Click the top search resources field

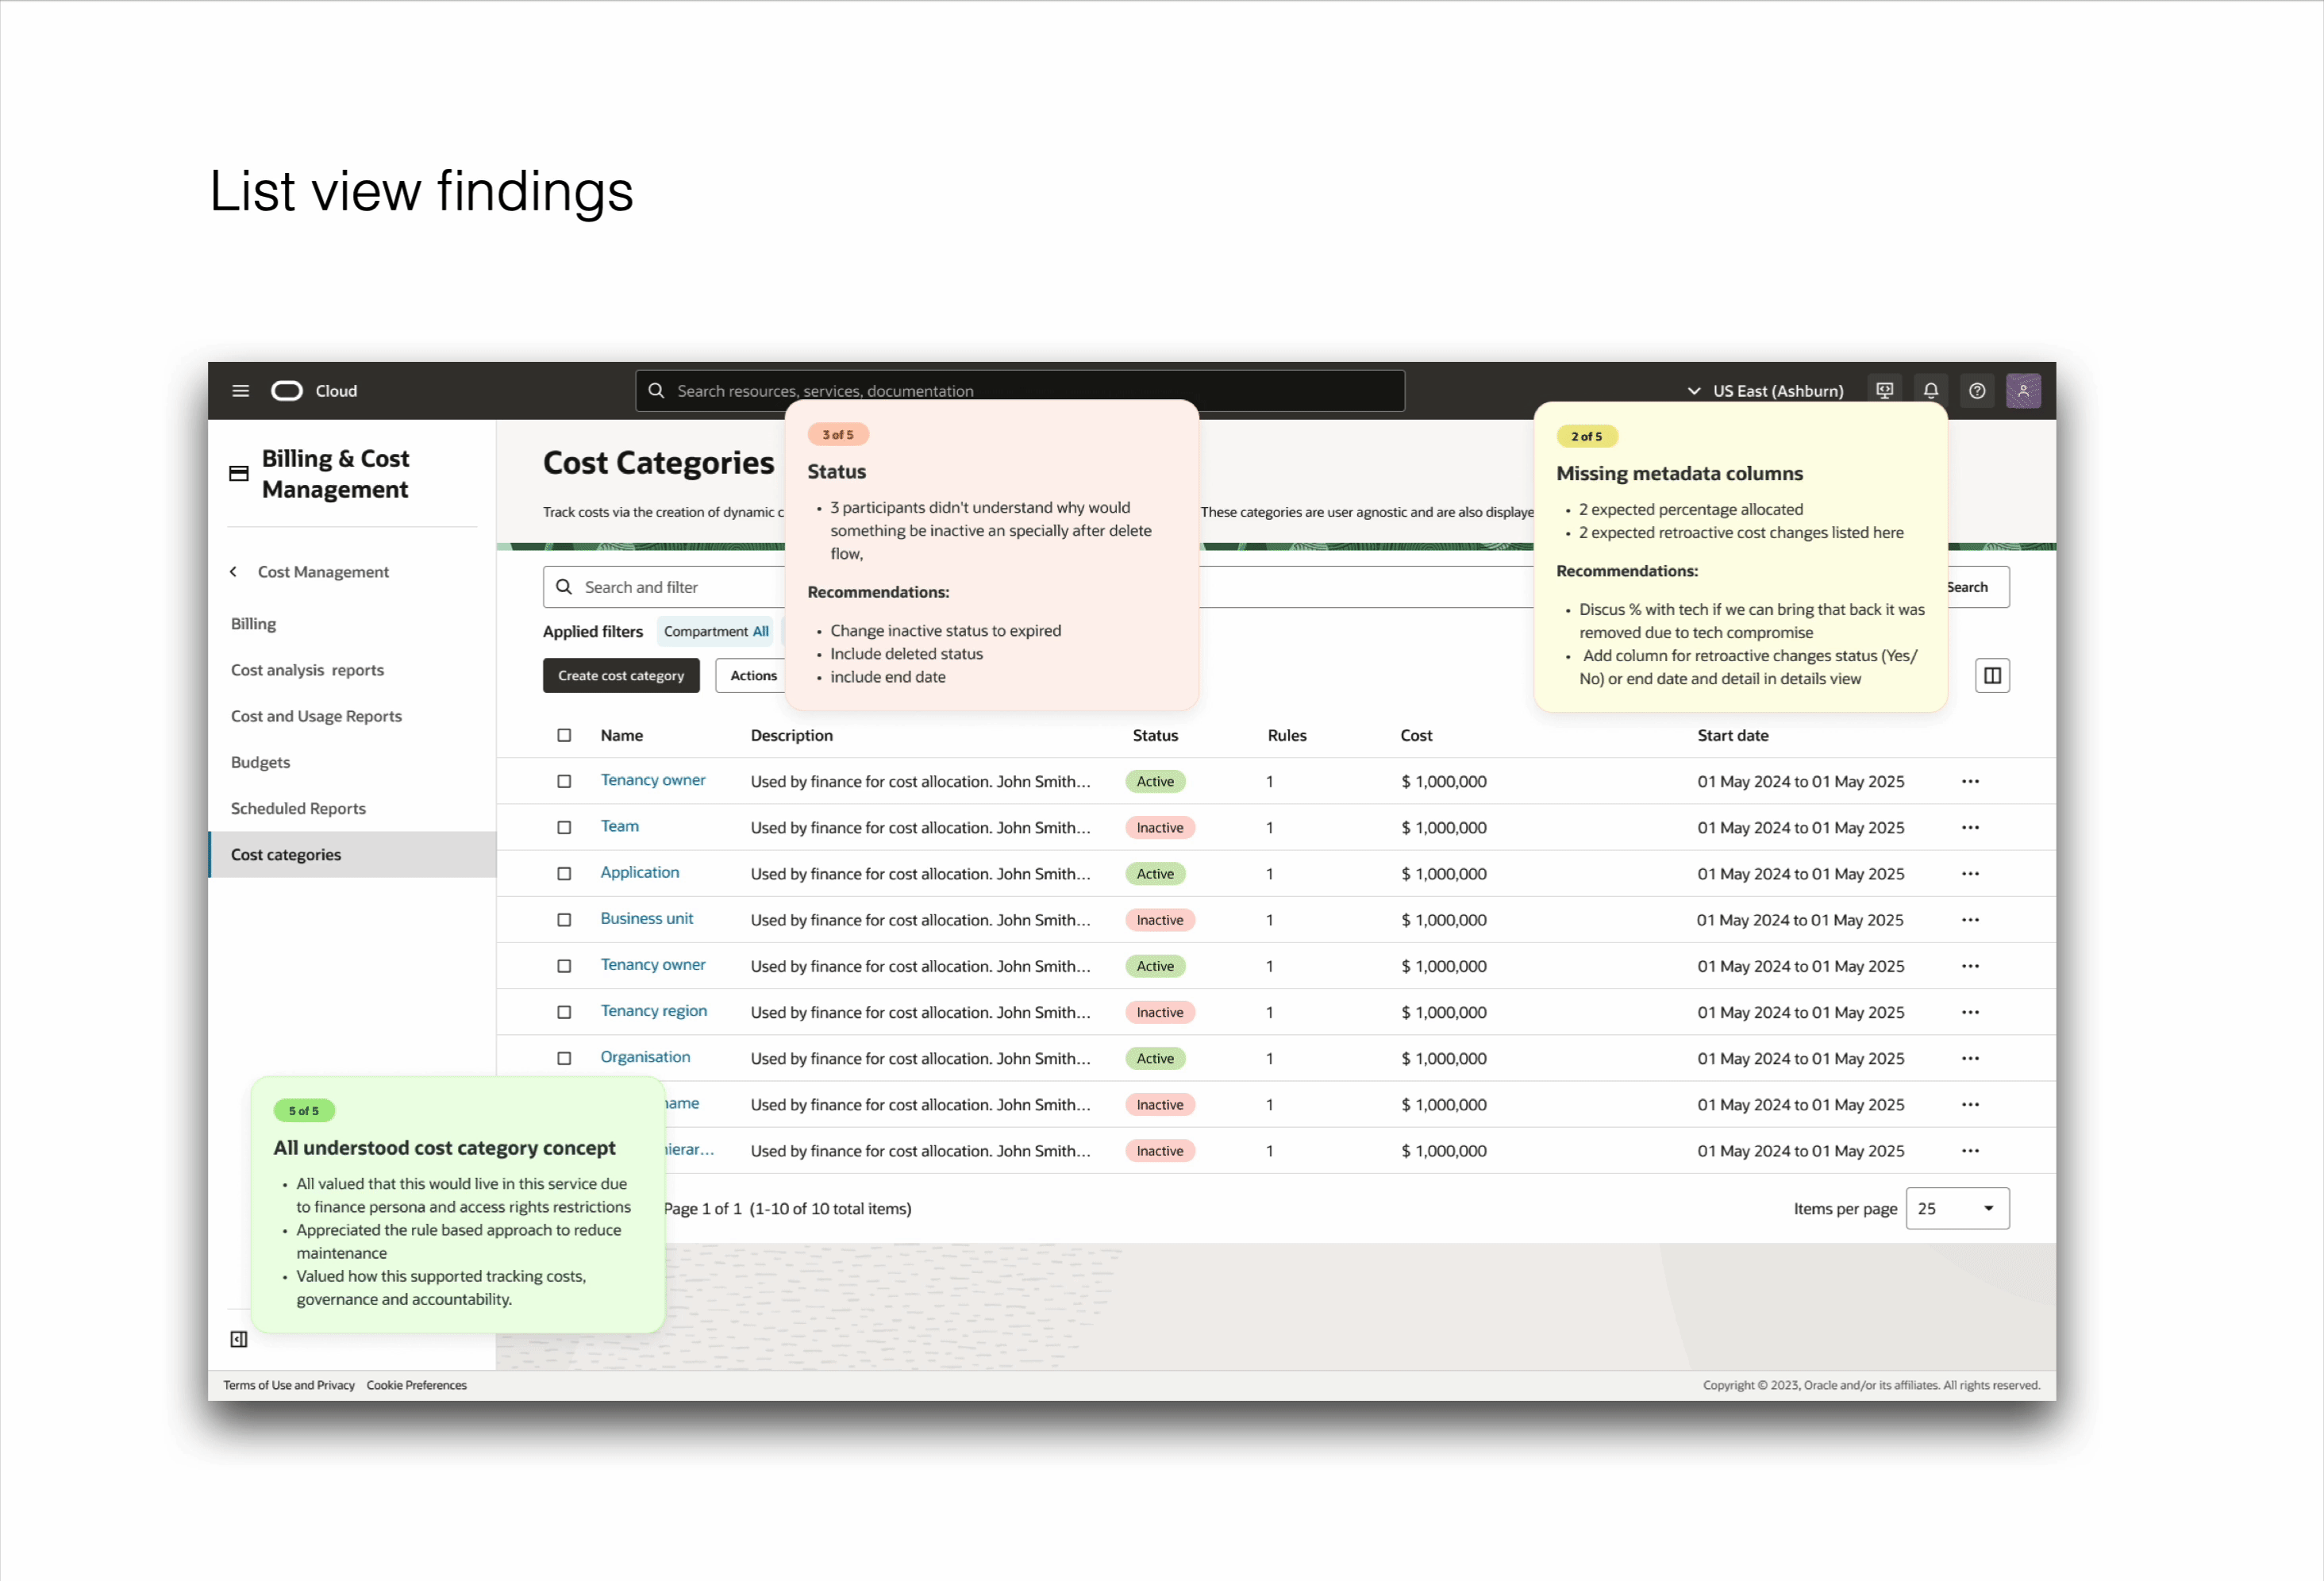(x=1020, y=391)
